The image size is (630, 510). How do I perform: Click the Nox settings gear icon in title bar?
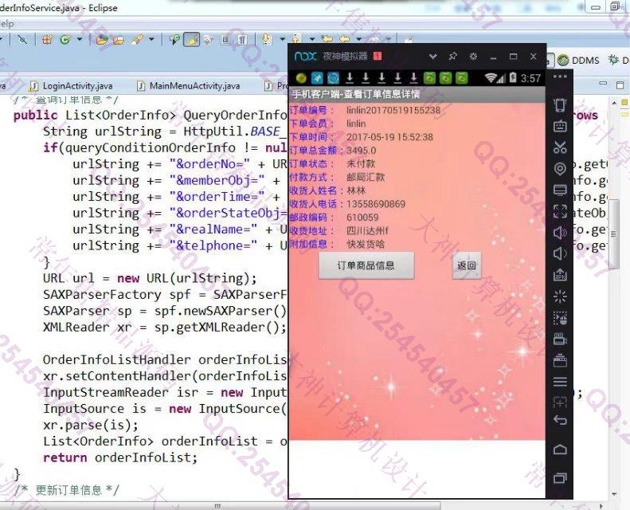tap(473, 57)
